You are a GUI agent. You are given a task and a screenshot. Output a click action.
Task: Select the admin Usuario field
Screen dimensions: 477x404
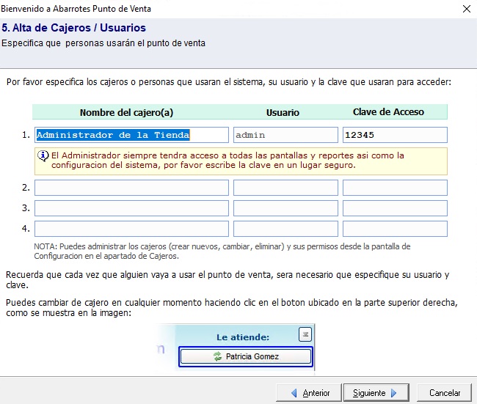click(x=285, y=135)
